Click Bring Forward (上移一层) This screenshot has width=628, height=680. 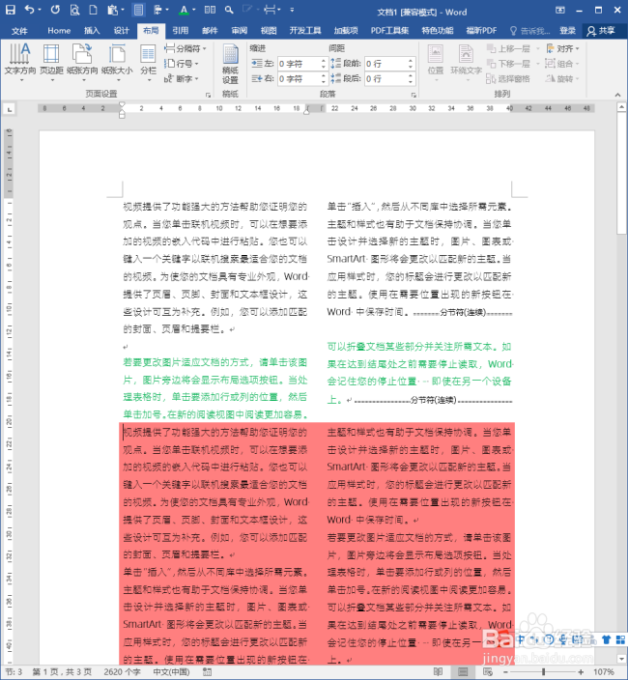pyautogui.click(x=509, y=48)
